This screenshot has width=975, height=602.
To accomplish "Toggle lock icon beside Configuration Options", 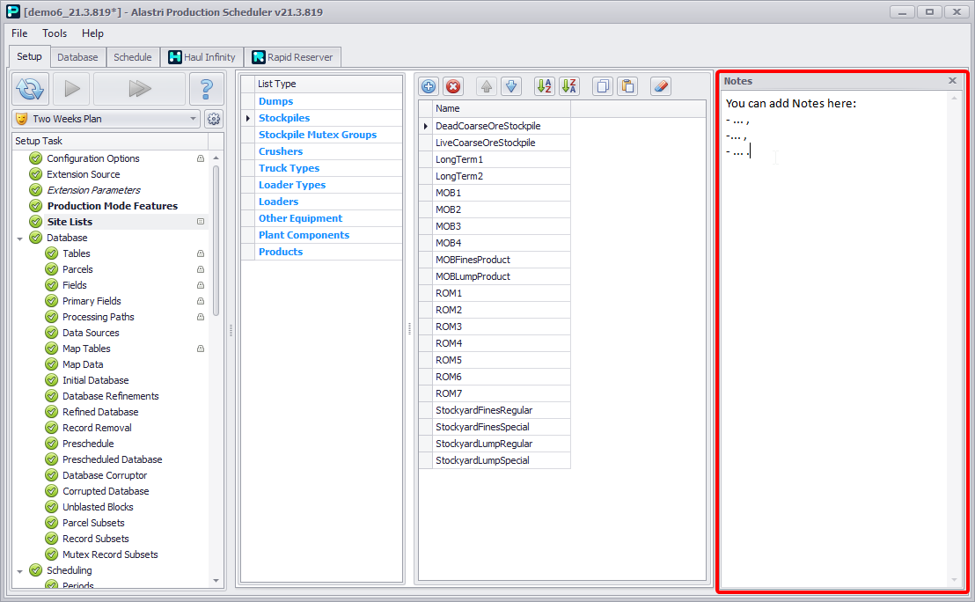I will pos(201,158).
